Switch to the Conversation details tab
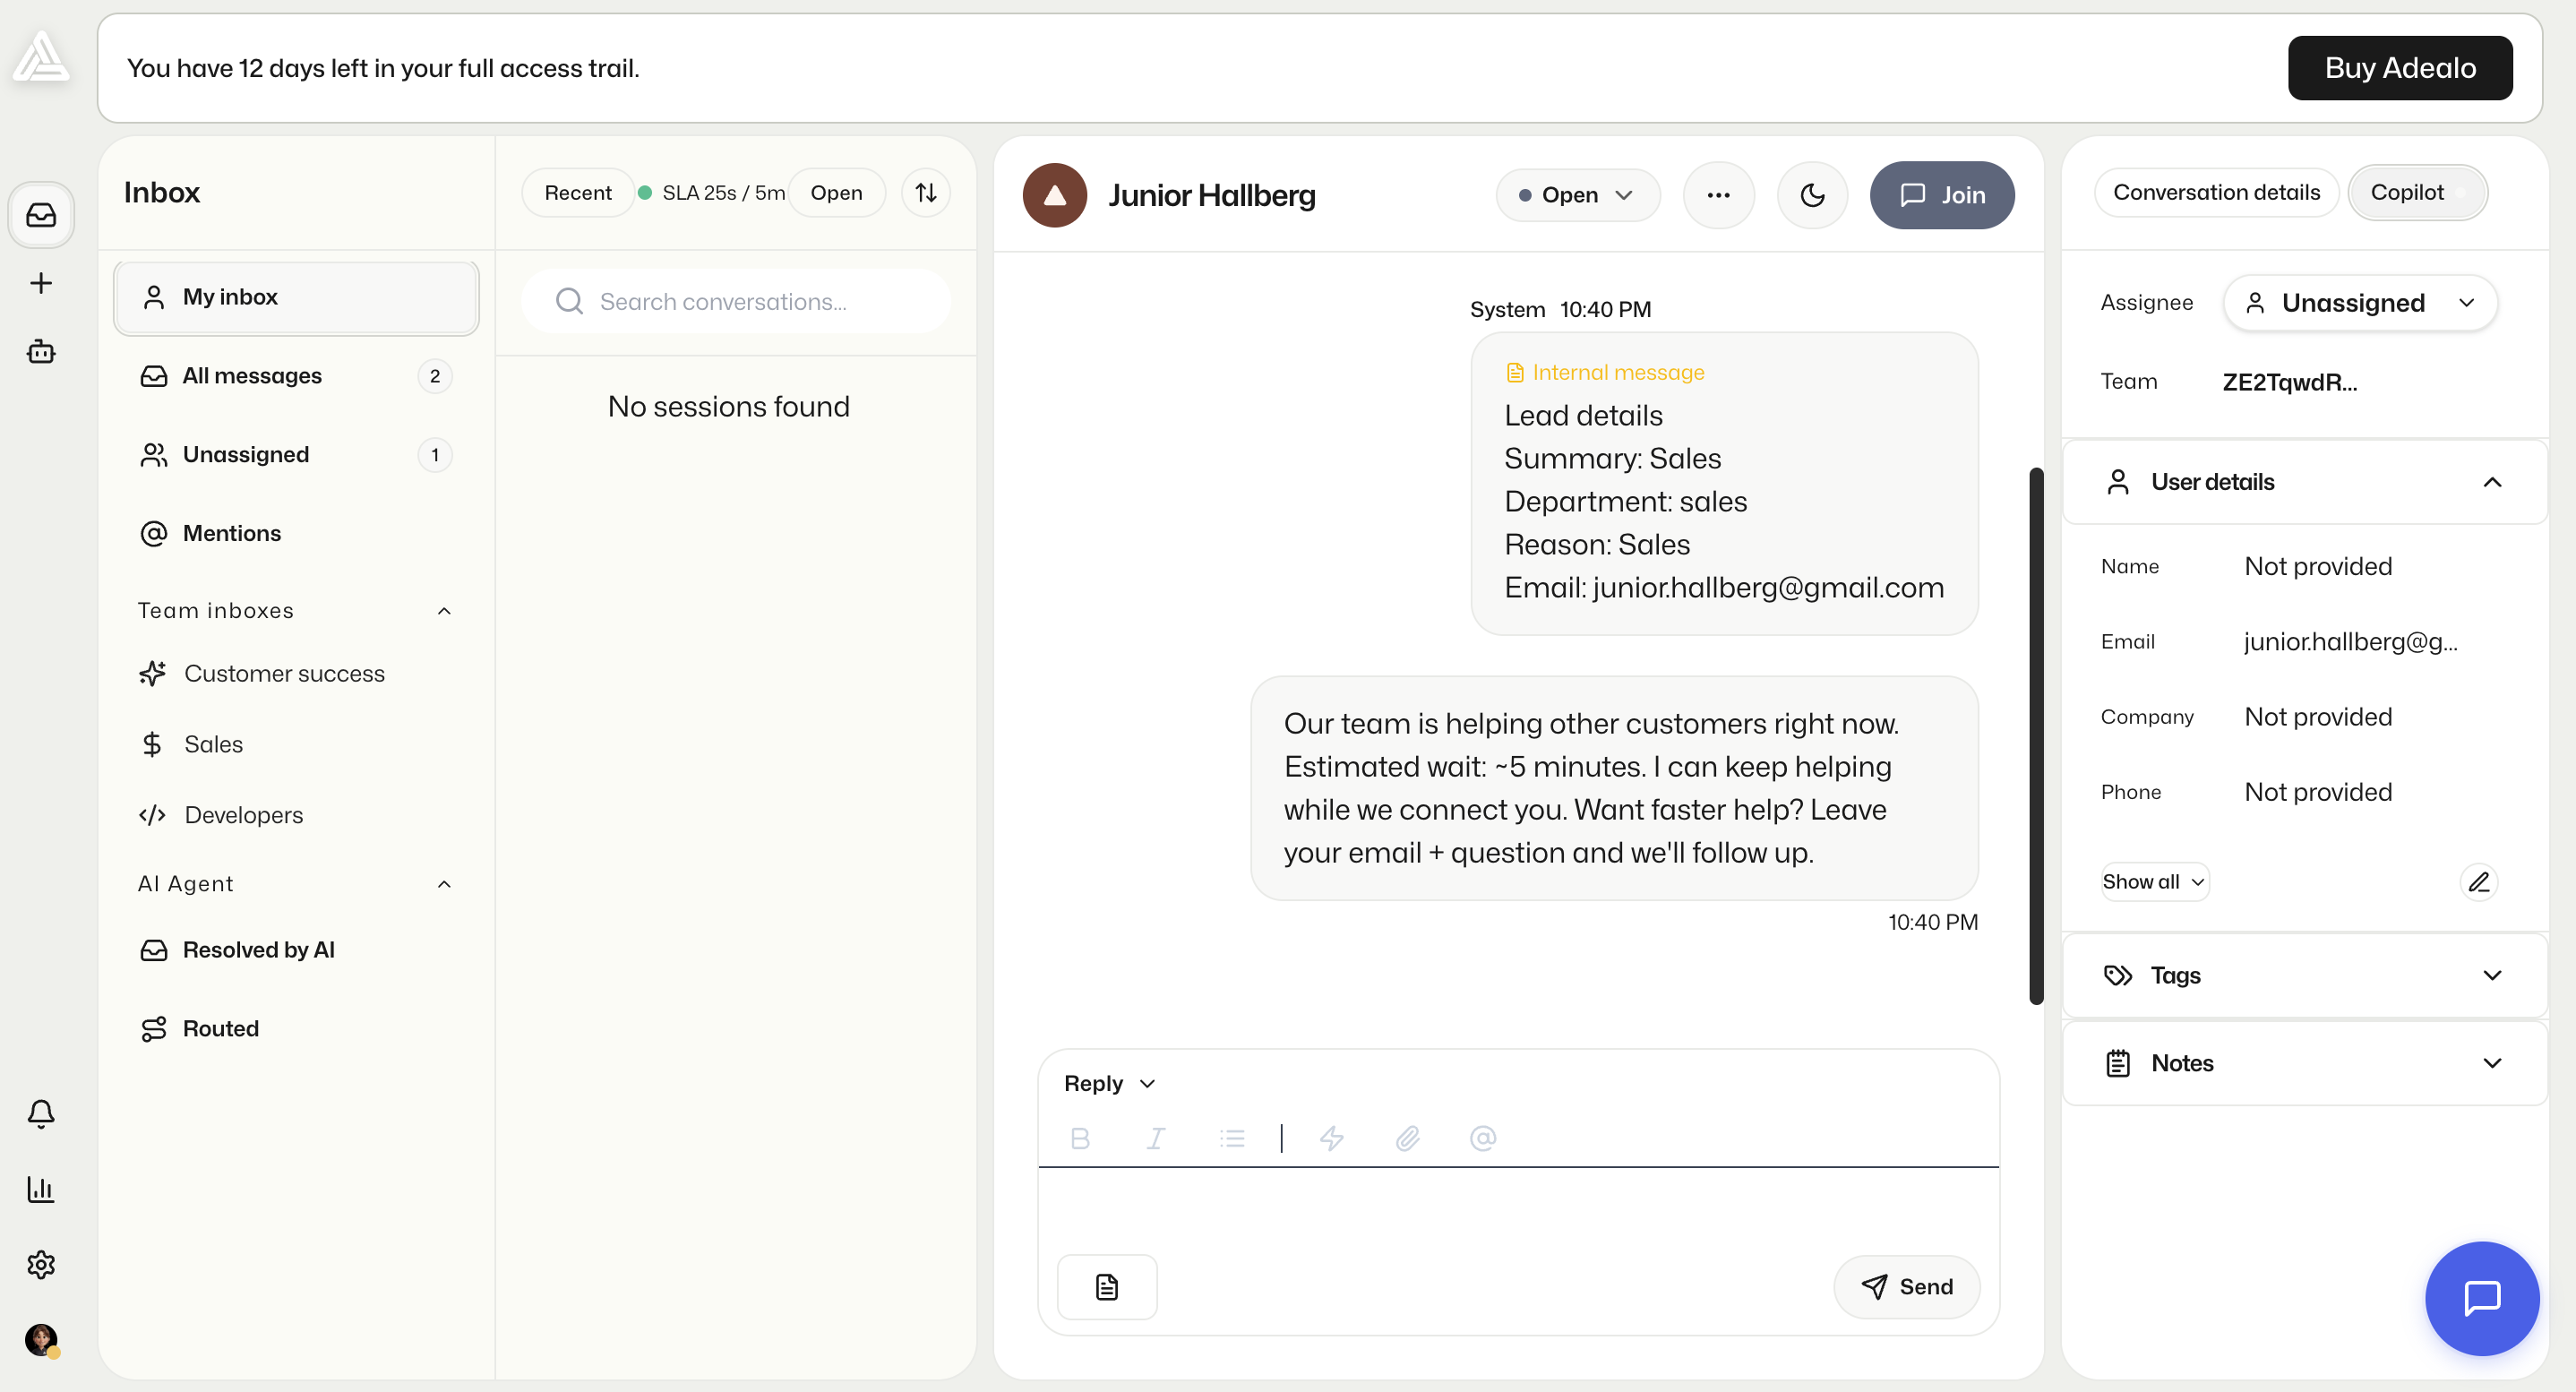2576x1392 pixels. (2216, 192)
